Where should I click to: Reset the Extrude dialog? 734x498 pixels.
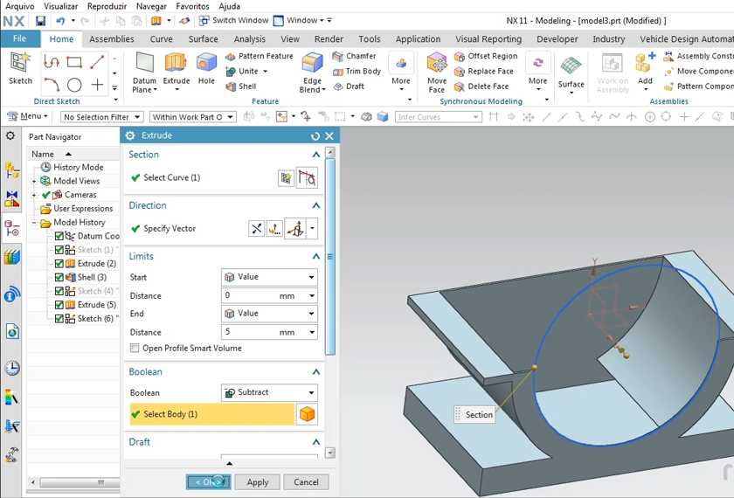pos(315,136)
